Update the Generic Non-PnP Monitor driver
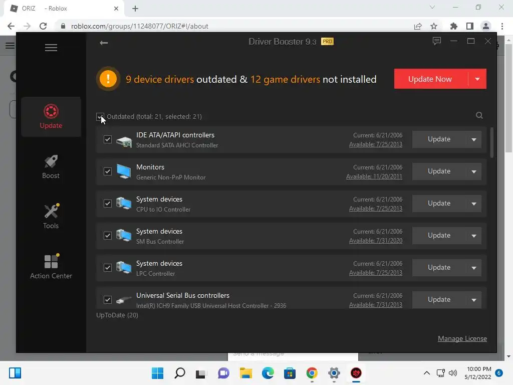Image resolution: width=513 pixels, height=385 pixels. 439,171
